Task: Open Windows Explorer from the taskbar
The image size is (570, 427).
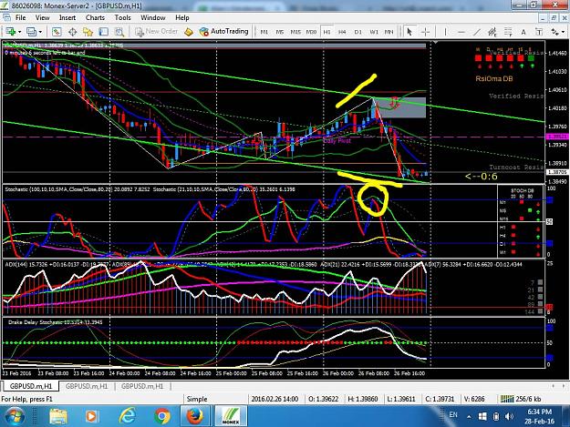Action: 58,416
